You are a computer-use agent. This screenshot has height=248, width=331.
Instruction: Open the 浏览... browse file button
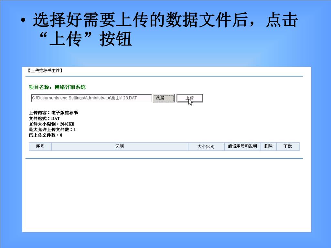pyautogui.click(x=164, y=98)
